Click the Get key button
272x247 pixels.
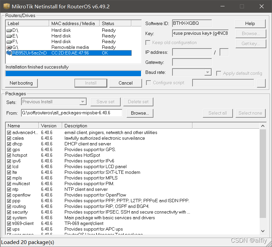[x=251, y=44]
